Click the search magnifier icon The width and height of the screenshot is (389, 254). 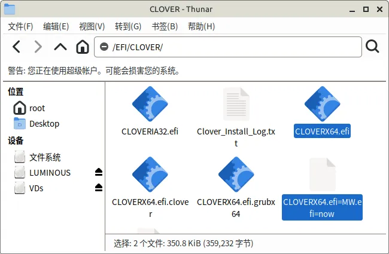pos(372,47)
